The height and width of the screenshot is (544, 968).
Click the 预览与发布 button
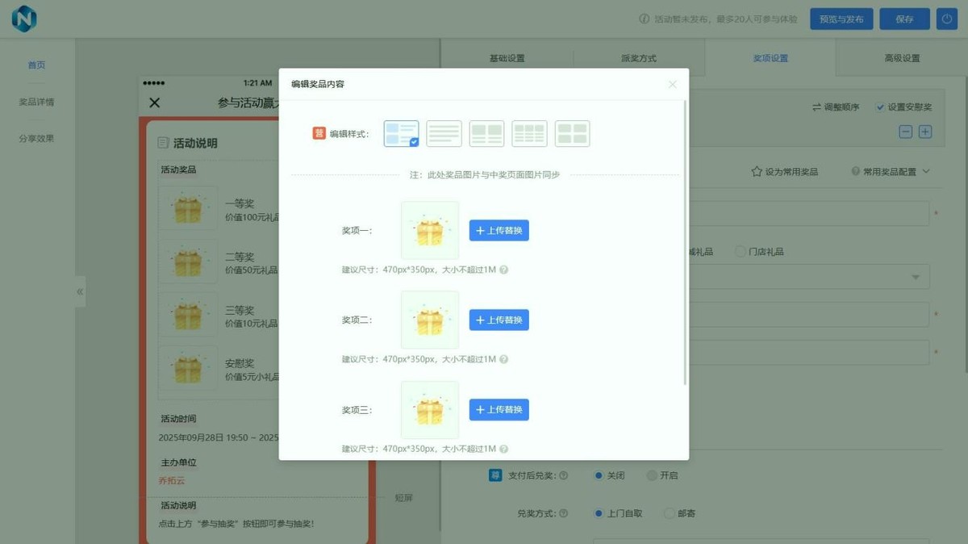coord(841,19)
